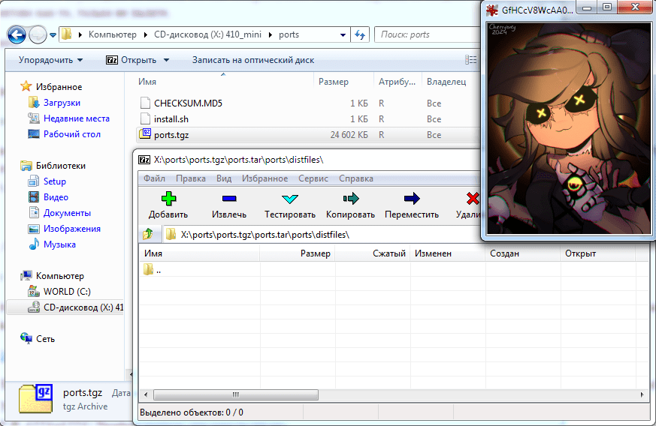
Task: Expand the address bar history dropdown
Action: [x=343, y=34]
